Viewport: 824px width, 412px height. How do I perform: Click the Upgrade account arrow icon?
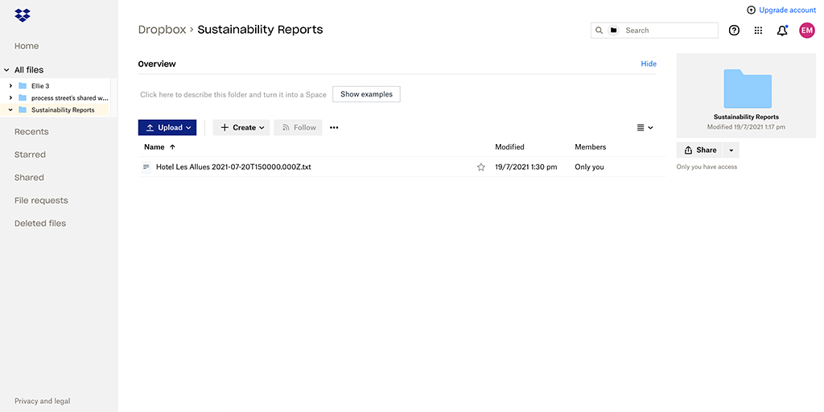click(x=751, y=10)
